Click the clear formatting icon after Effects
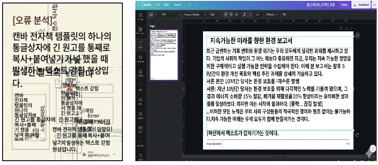Viewport: 378px width, 165px height. pyautogui.click(x=284, y=15)
